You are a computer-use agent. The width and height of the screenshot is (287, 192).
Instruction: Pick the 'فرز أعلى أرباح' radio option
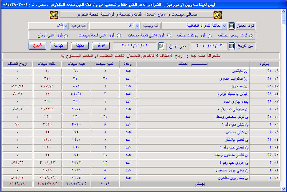[x=66, y=36]
